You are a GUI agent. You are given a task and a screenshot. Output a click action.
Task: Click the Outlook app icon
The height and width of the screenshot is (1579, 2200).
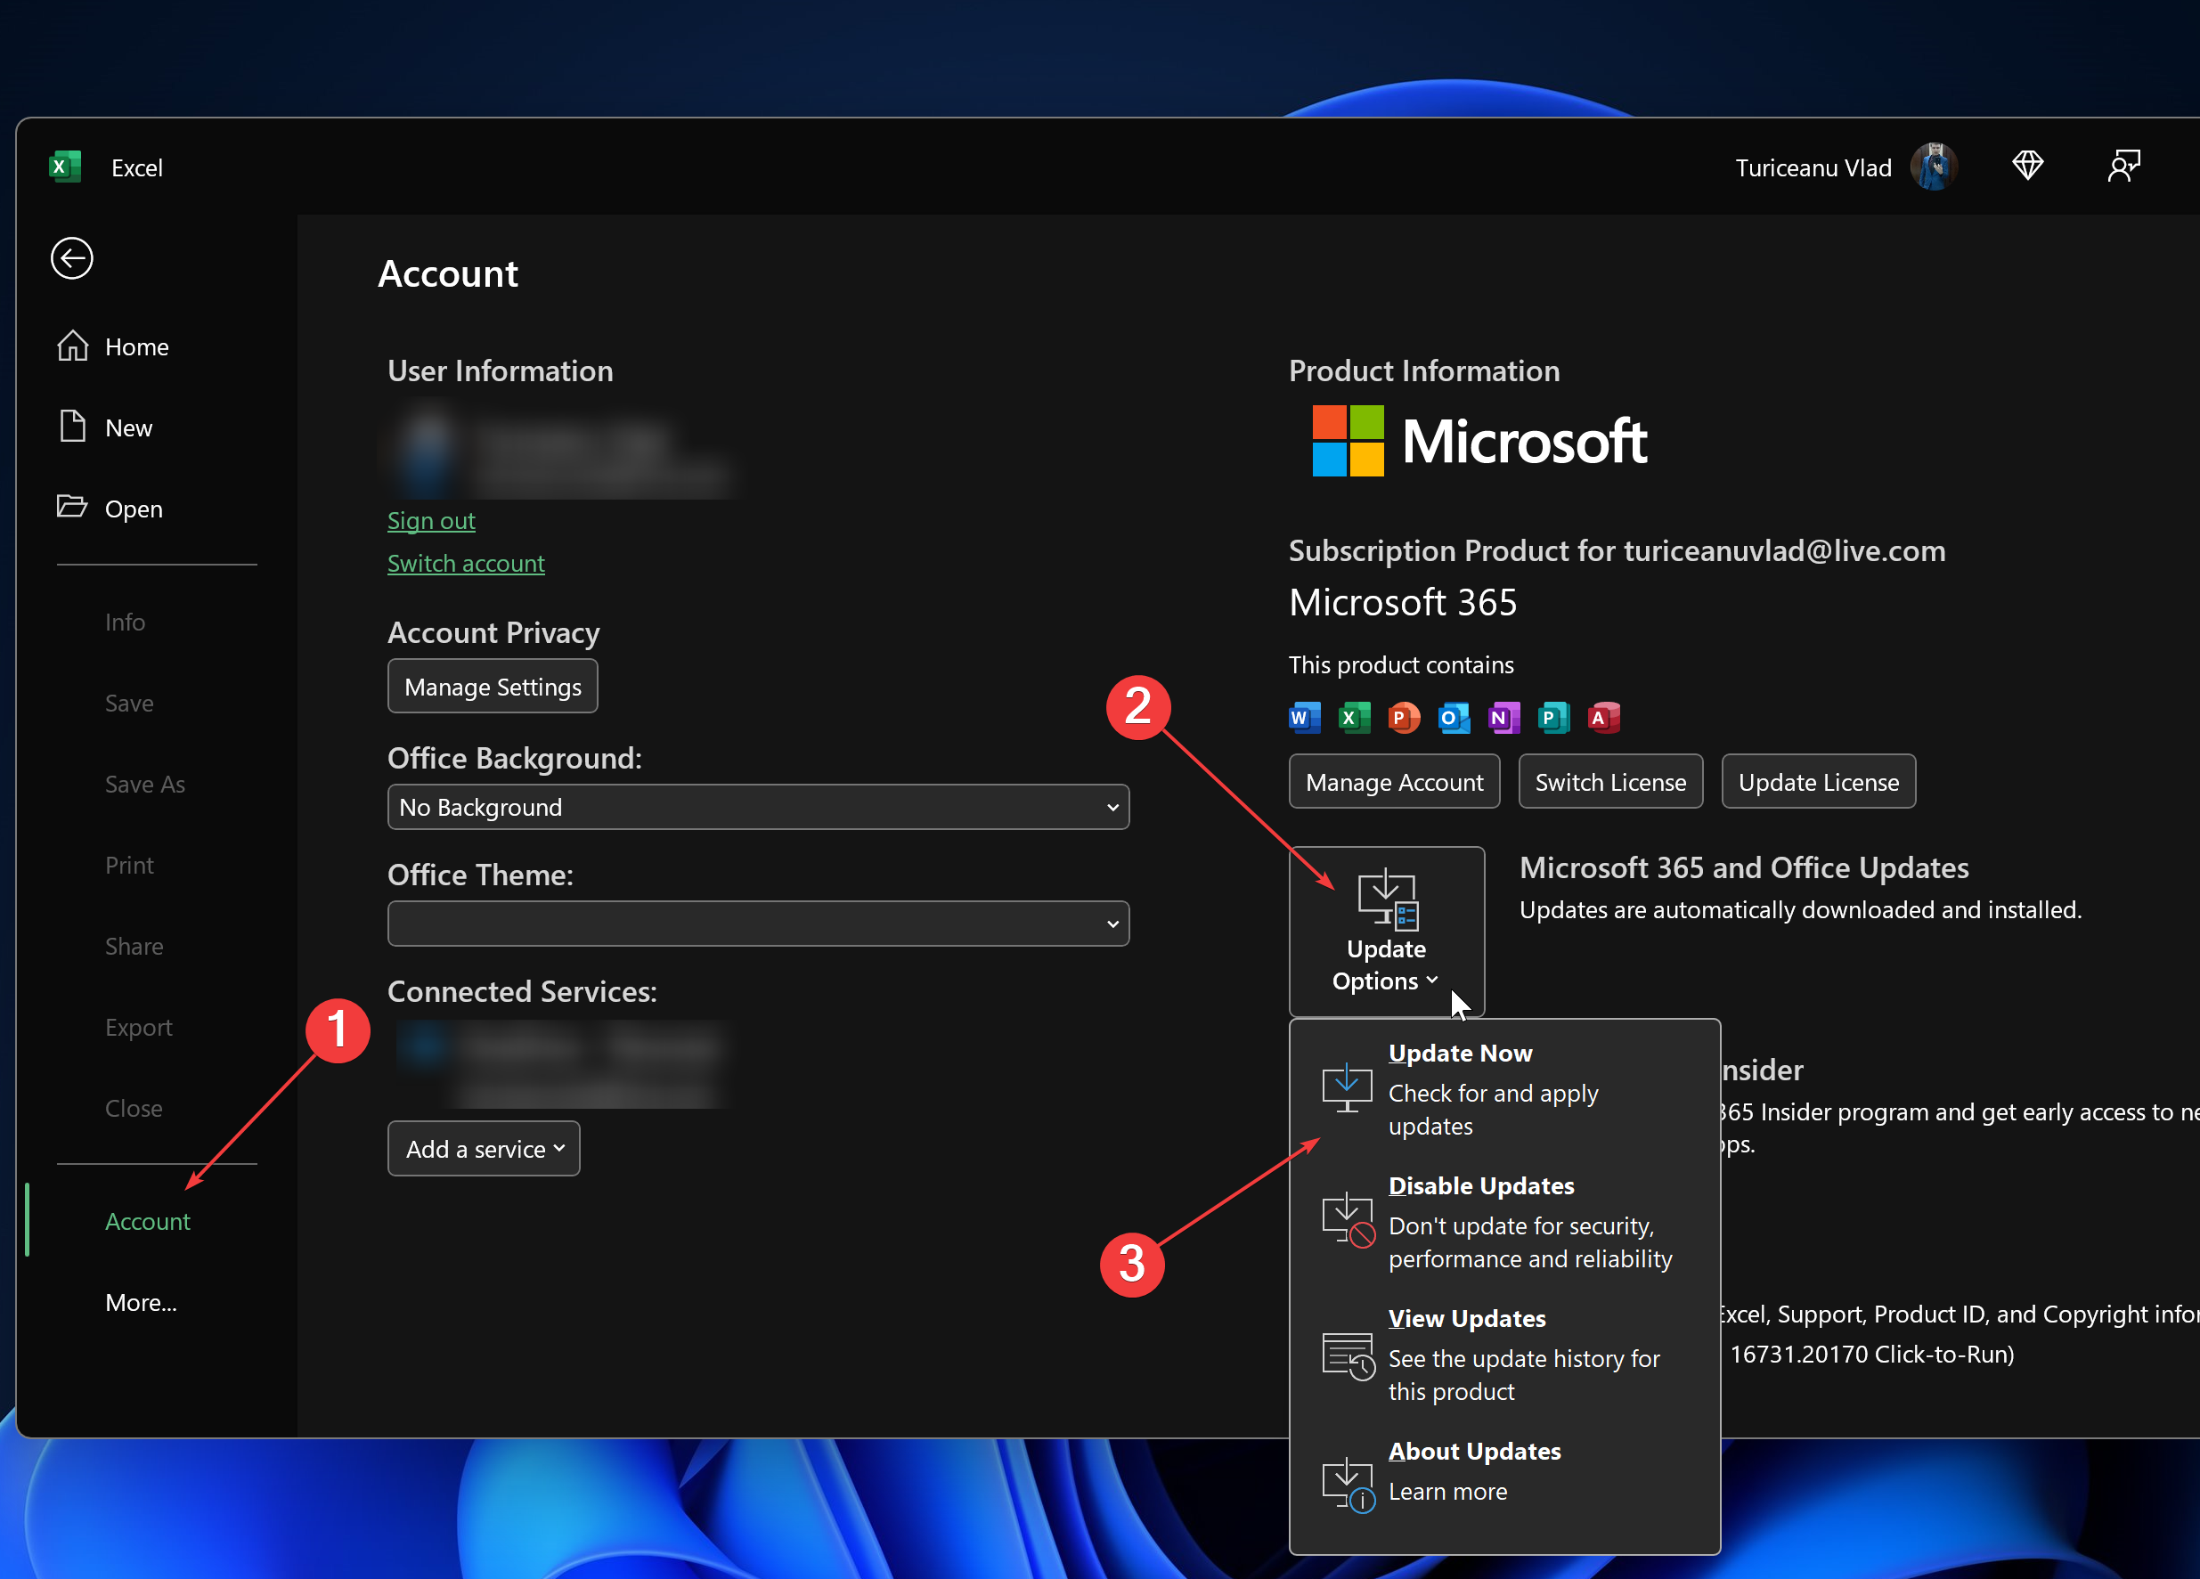1454,718
